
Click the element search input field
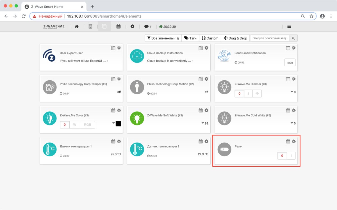tap(269, 38)
